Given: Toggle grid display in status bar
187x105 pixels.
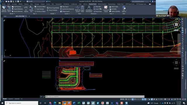Looking at the screenshot, I should (126, 99).
